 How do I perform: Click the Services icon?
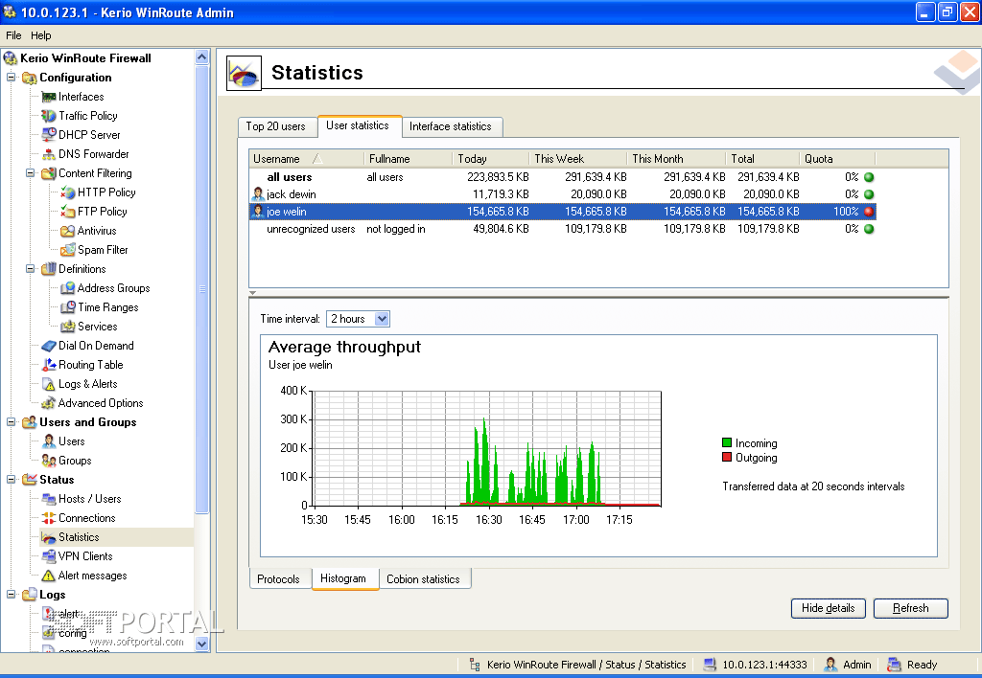[x=68, y=327]
